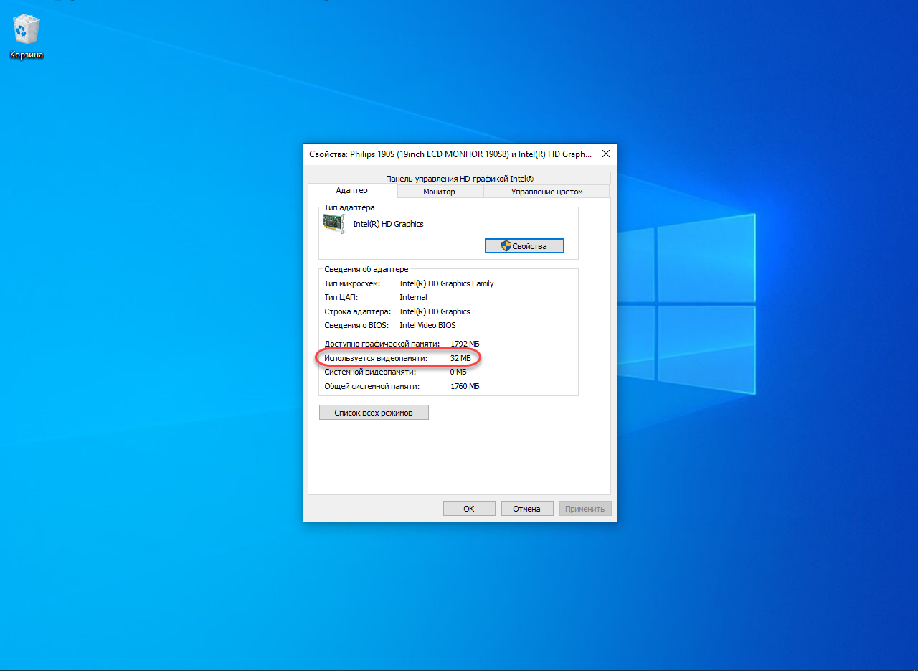Viewport: 918px width, 671px height.
Task: Click the Общей системной памяти label
Action: pos(372,386)
